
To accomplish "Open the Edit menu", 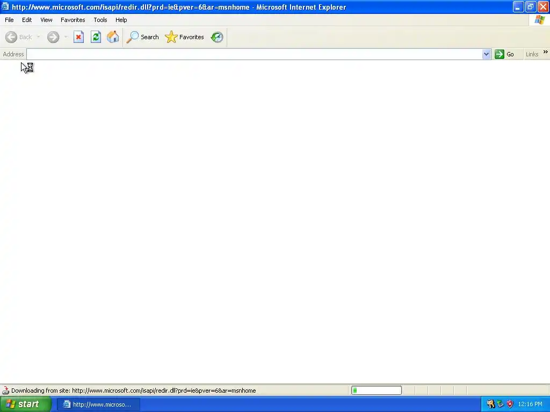I will pos(27,20).
